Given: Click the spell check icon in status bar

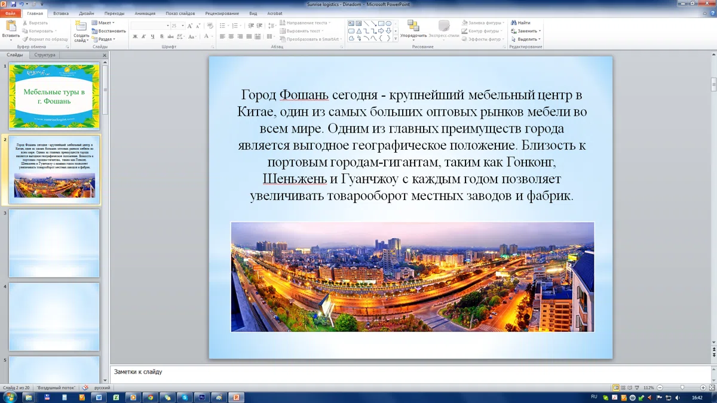Looking at the screenshot, I should (x=85, y=387).
